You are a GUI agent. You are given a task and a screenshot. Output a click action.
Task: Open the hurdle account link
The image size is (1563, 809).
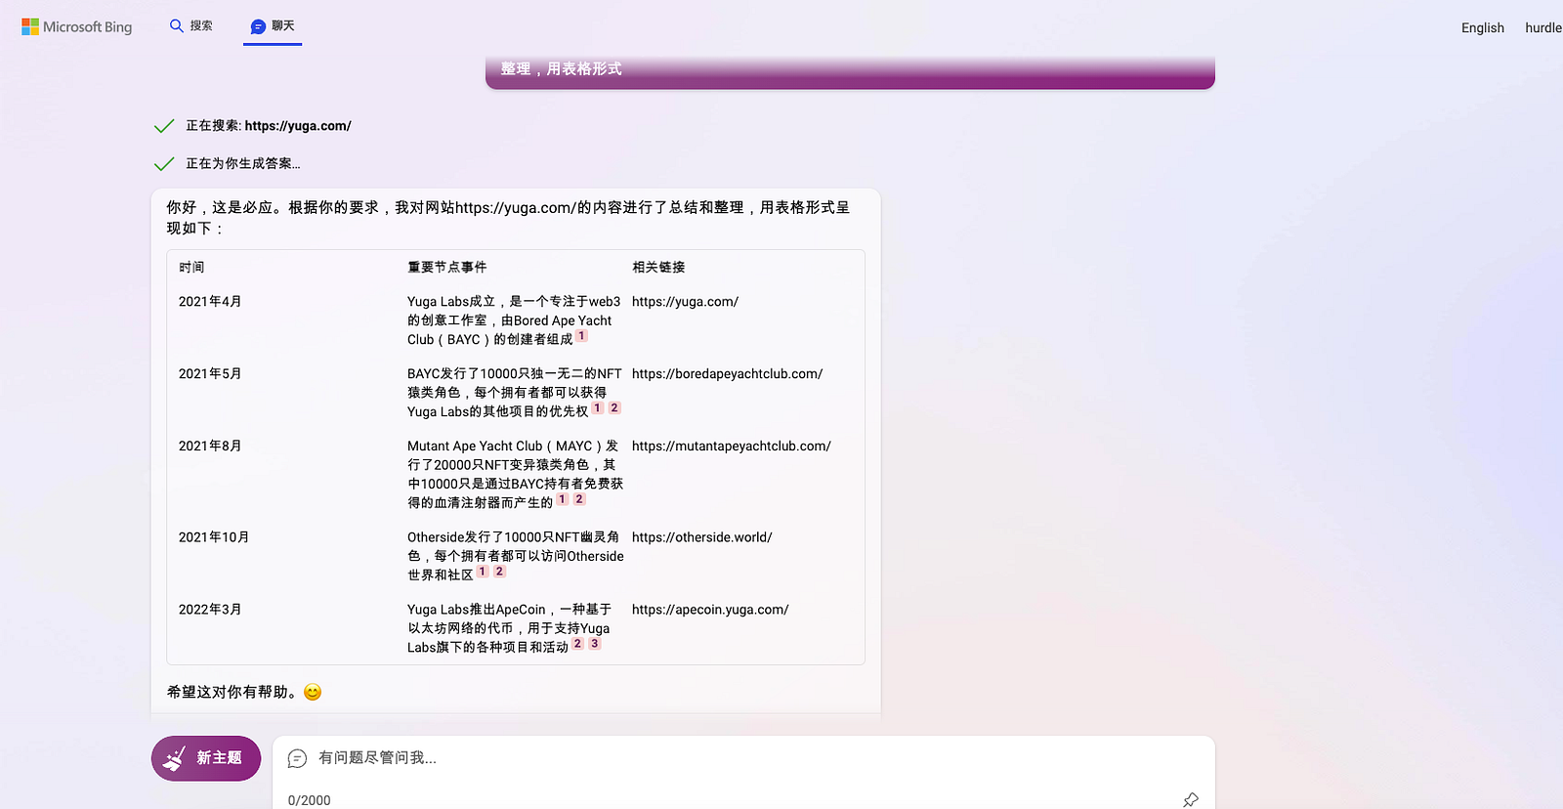tap(1543, 28)
